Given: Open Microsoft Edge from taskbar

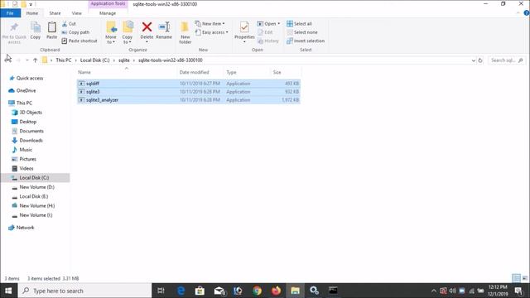Looking at the screenshot, I should coord(181,291).
